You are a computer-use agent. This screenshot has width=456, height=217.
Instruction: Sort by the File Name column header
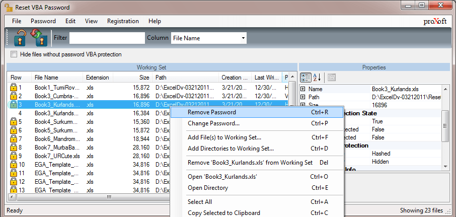click(57, 78)
